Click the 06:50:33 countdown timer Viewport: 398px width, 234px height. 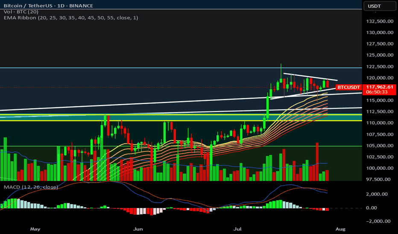pyautogui.click(x=377, y=92)
